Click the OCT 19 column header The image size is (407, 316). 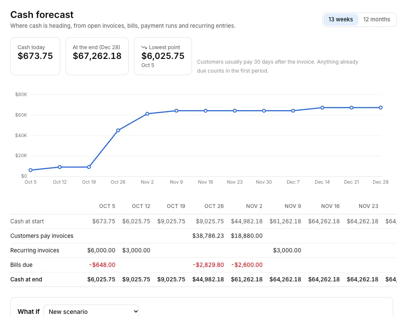point(176,206)
